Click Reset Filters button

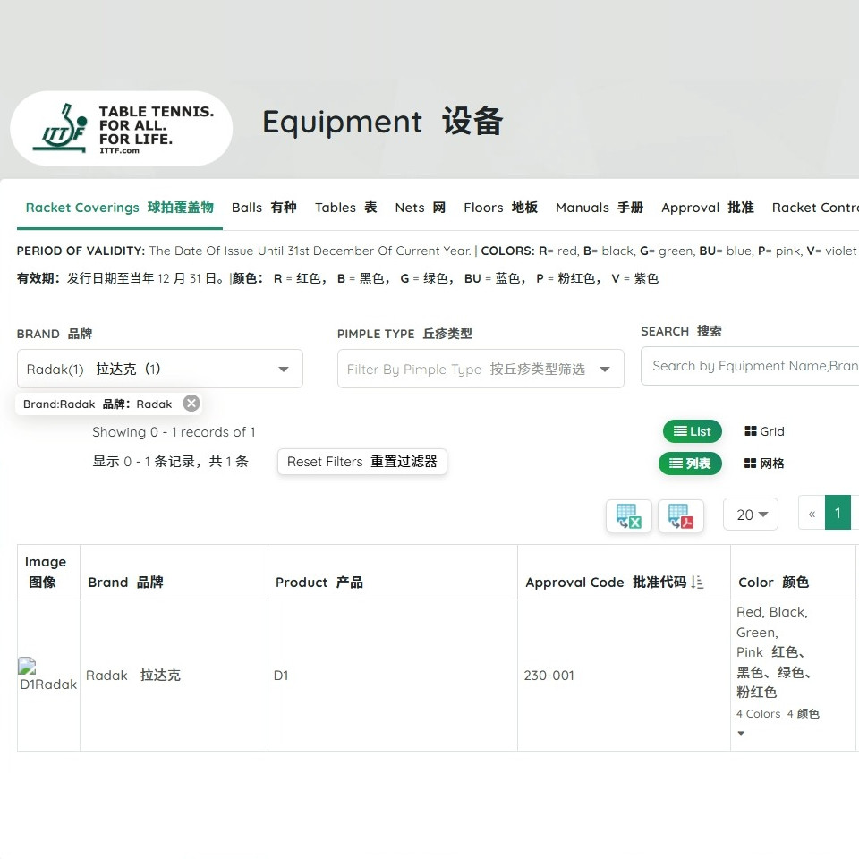pyautogui.click(x=362, y=462)
